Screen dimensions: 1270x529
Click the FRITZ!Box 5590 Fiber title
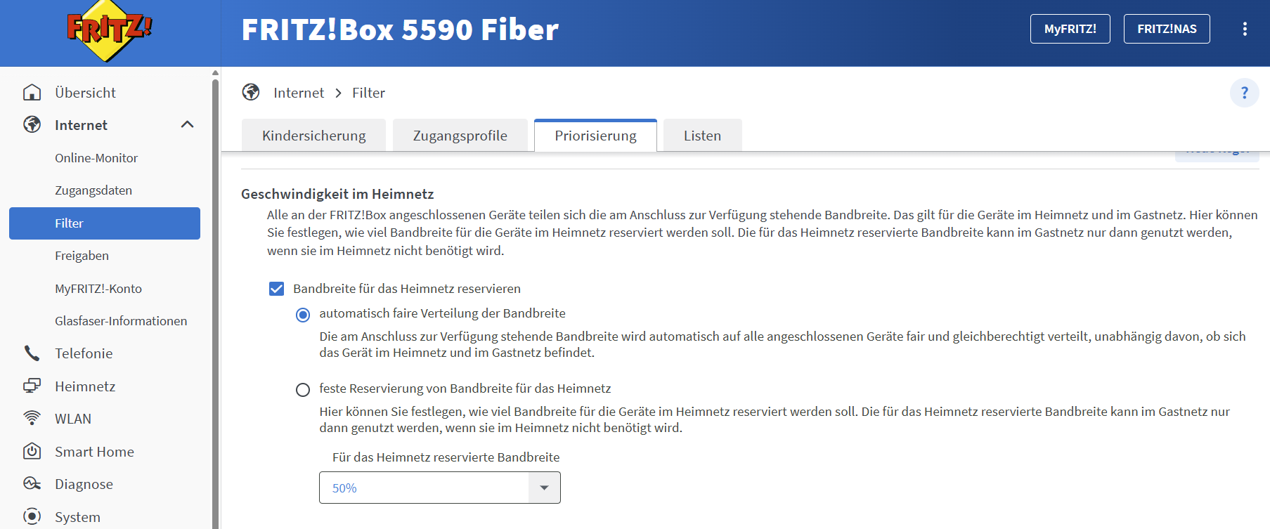(x=400, y=30)
